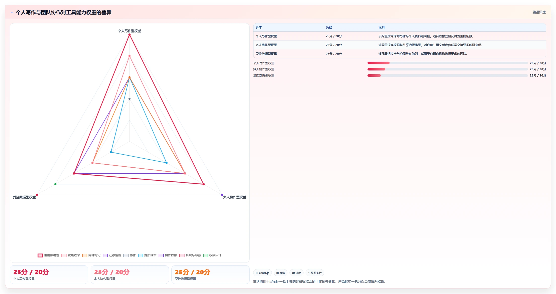Click the 说明 column header
The width and height of the screenshot is (556, 294).
tap(381, 28)
